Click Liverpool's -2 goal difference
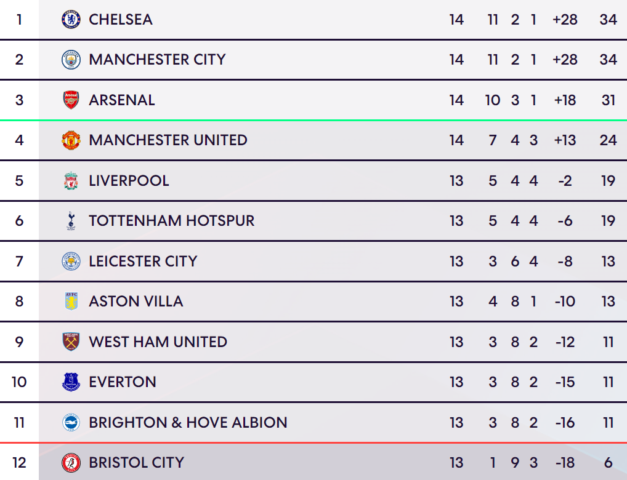This screenshot has height=480, width=627. (565, 181)
